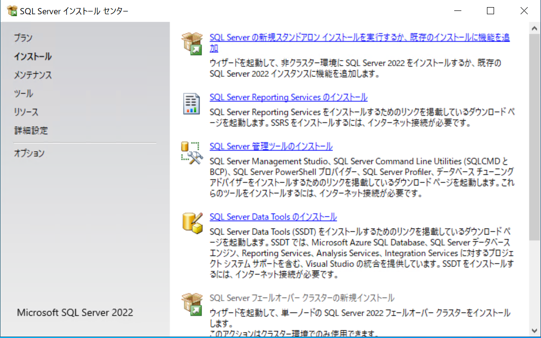Screen dimensions: 541x338
Task: Open the SQL Server Data Tools install link
Action: (273, 216)
